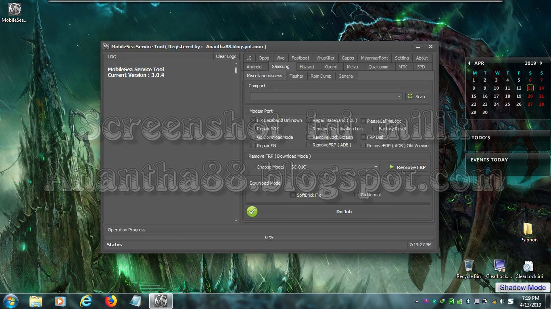Open Firefox from the taskbar

(111, 301)
